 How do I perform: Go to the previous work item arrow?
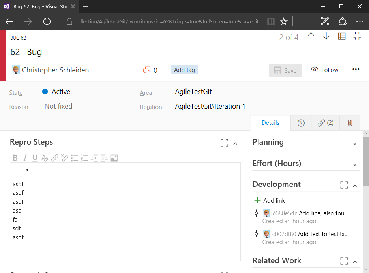tap(311, 36)
